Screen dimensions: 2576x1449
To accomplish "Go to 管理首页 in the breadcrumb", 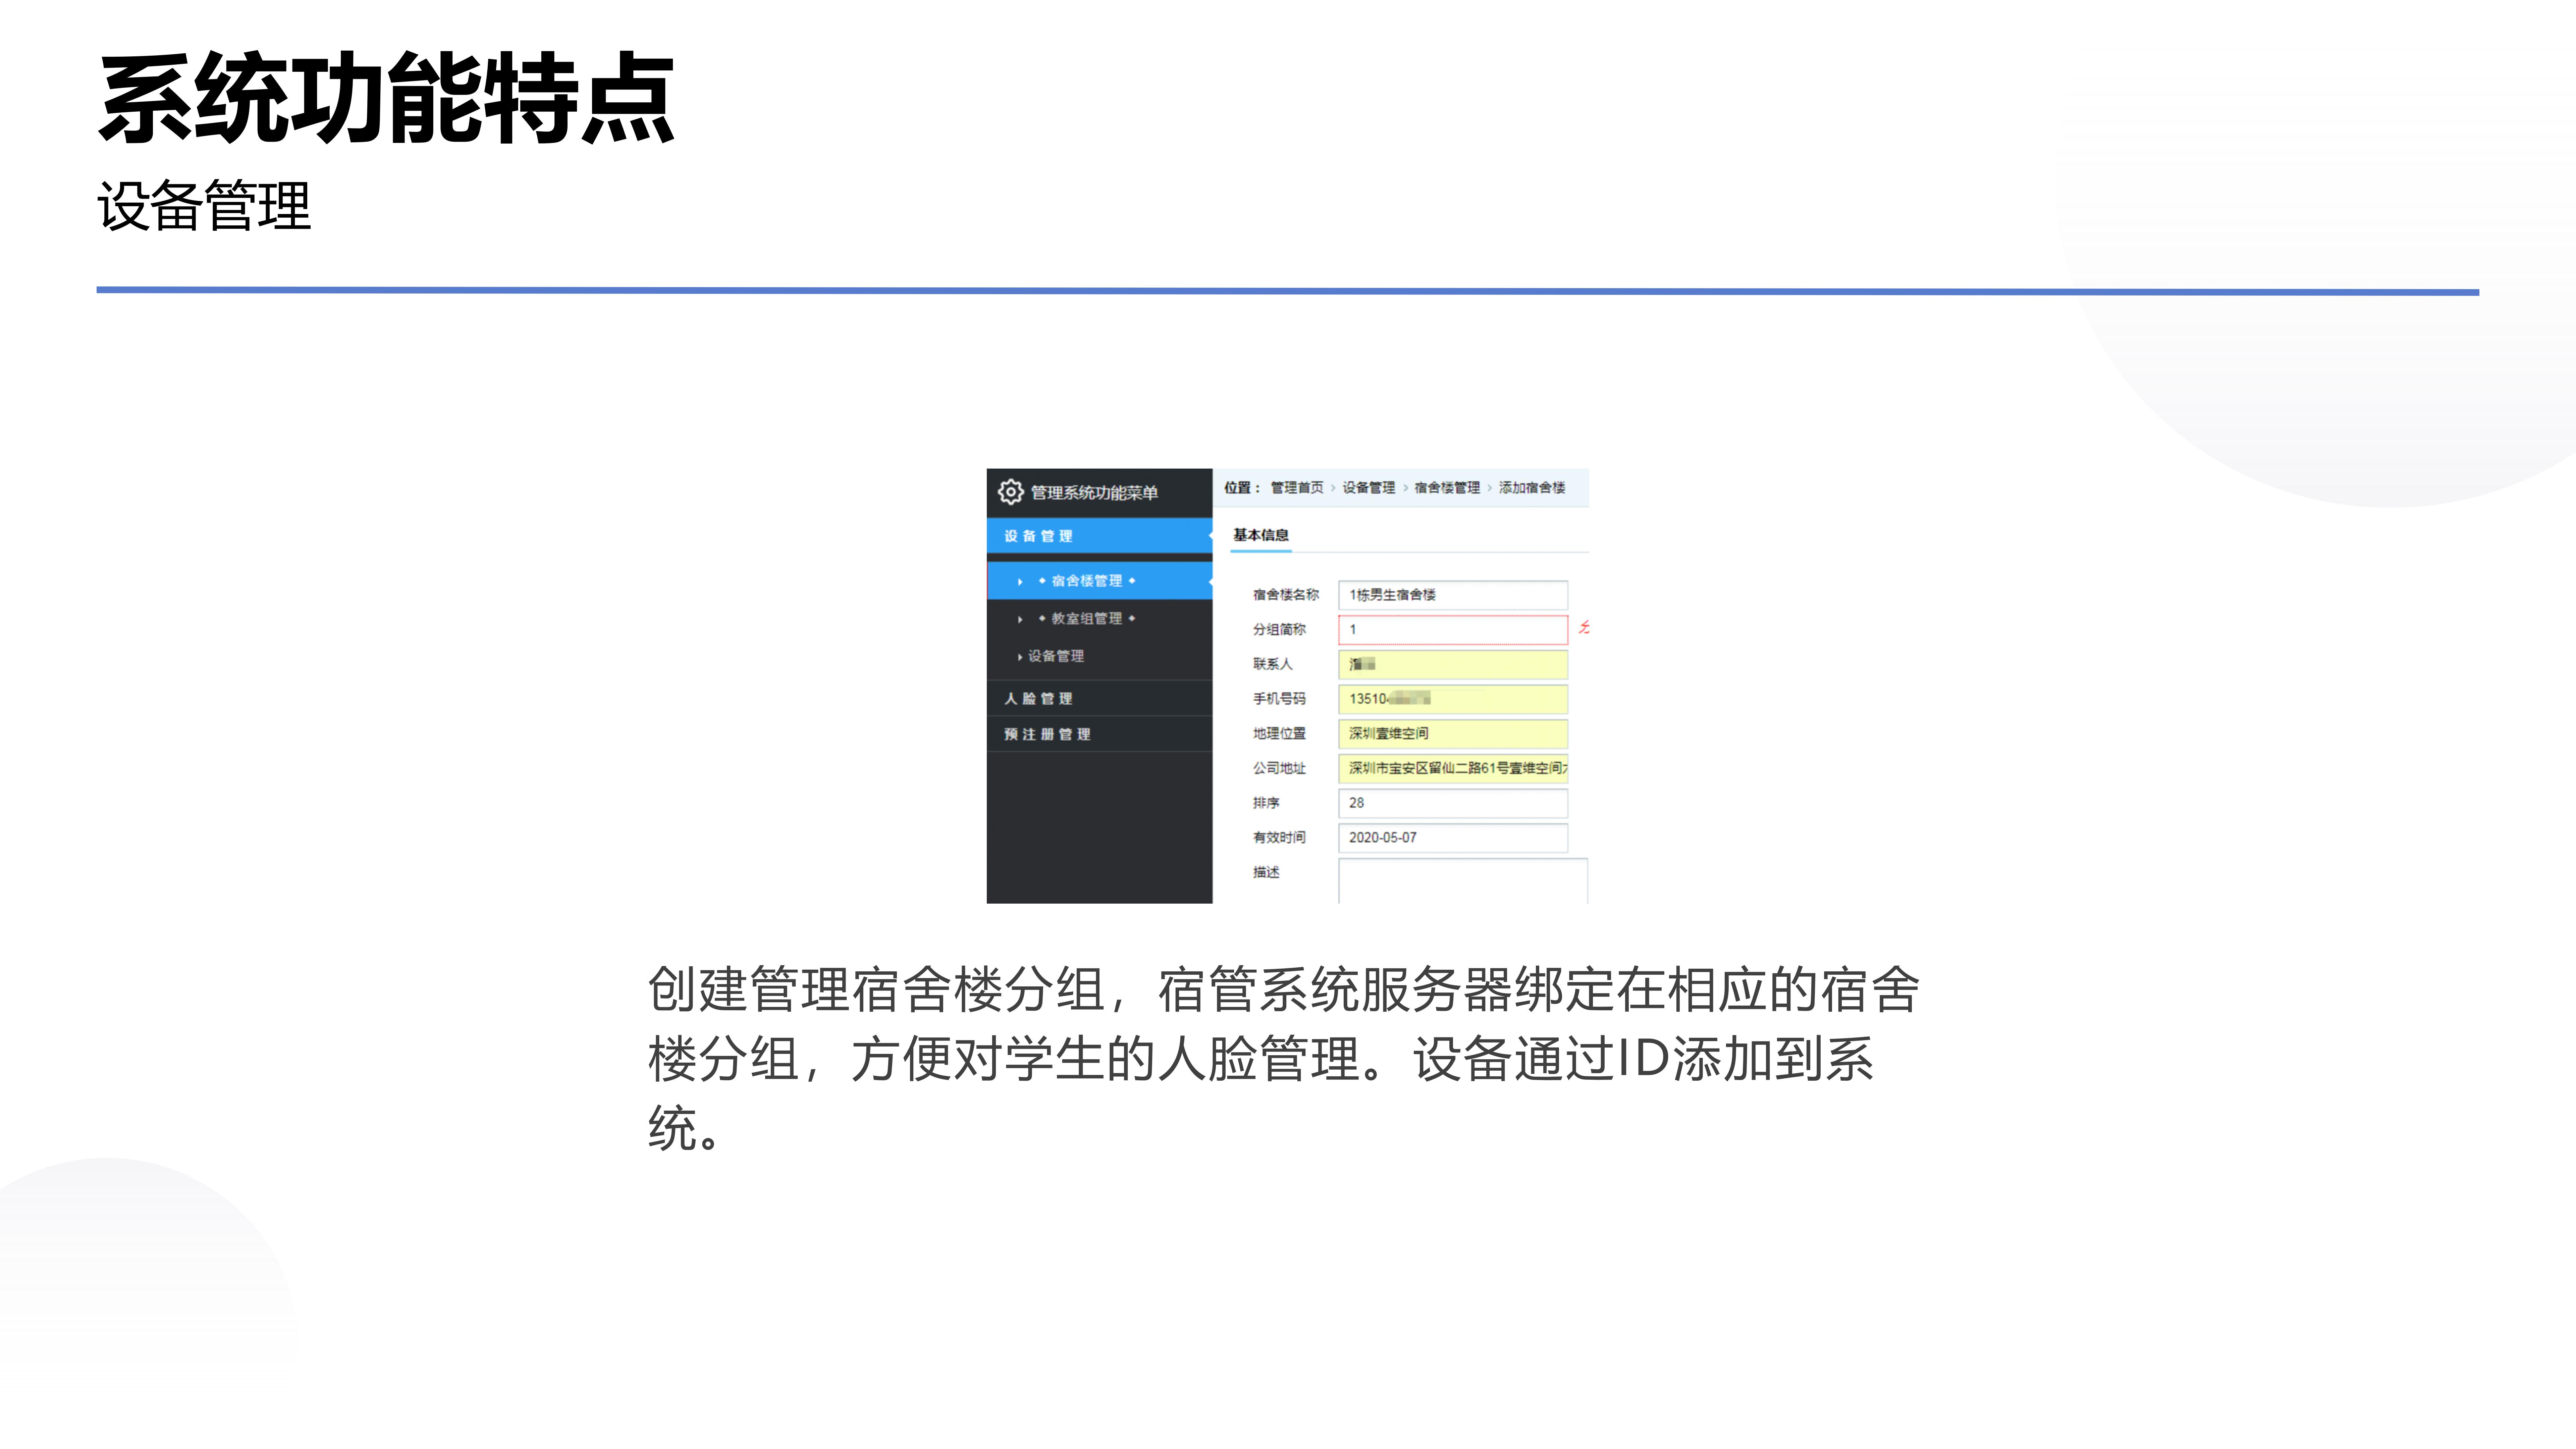I will pyautogui.click(x=1297, y=488).
